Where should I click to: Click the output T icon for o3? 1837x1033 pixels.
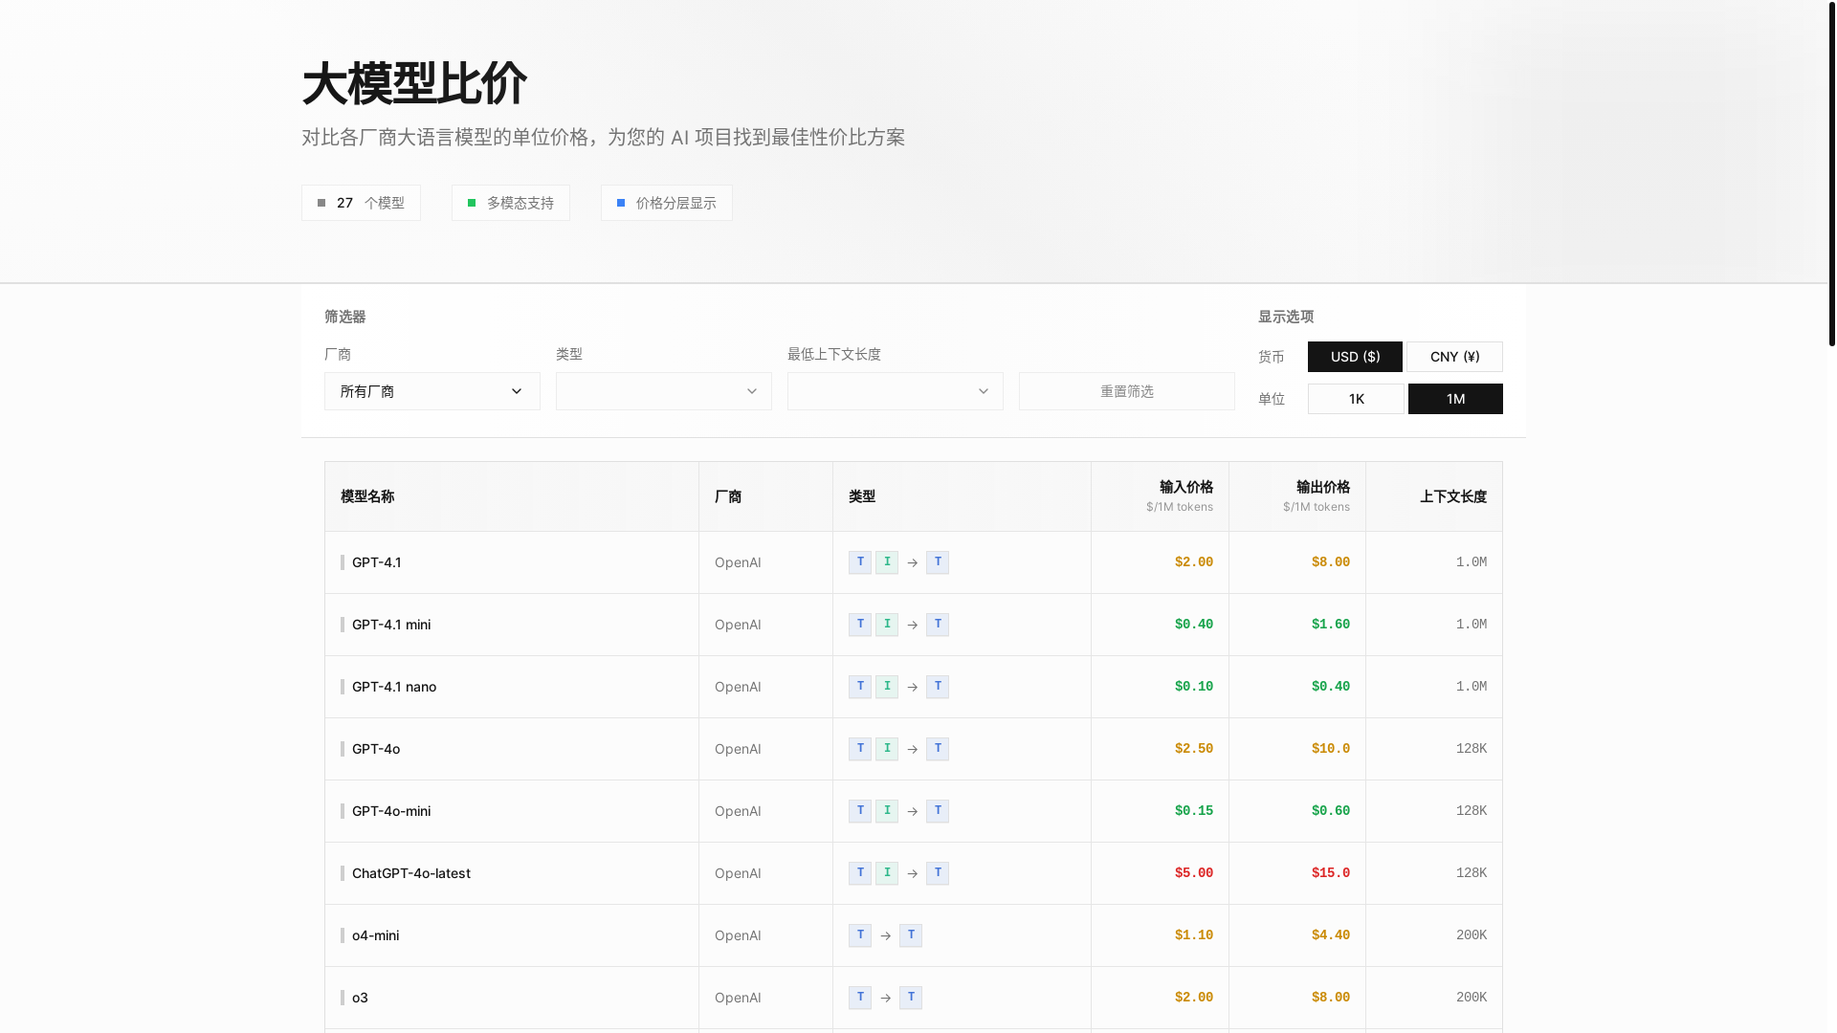tap(911, 998)
